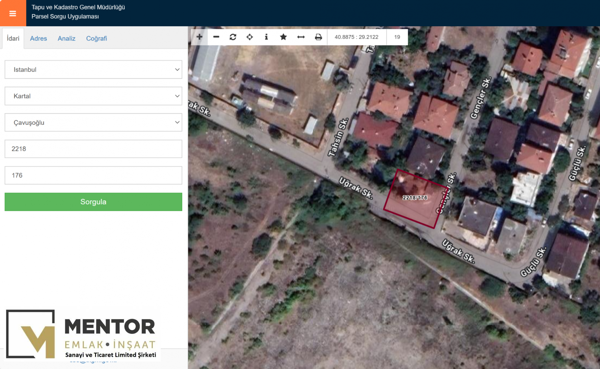
Task: Click the coordinates display 40.8875 : 29.2122
Action: coord(357,37)
